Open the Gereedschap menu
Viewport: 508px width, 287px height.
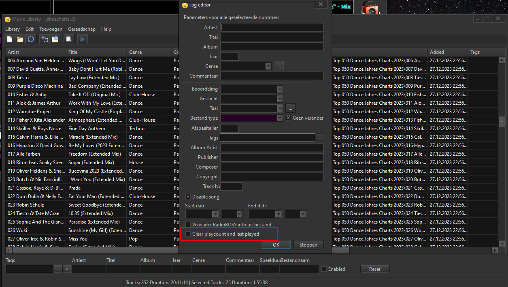pos(81,29)
